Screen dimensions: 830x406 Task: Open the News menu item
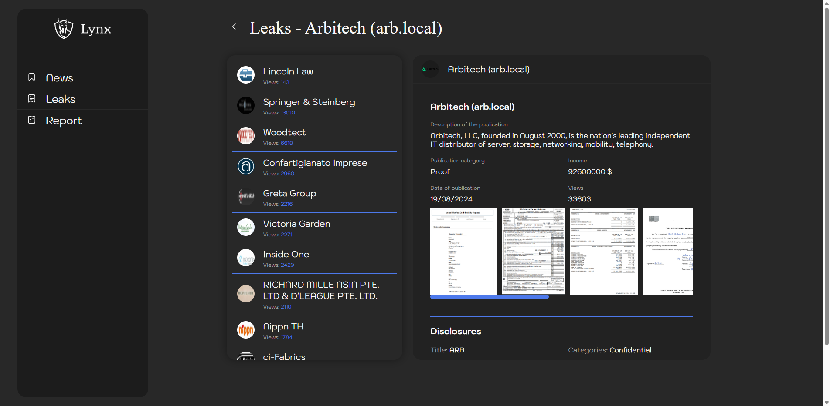59,78
